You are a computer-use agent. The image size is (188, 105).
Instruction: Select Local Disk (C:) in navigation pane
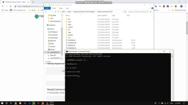(x=55, y=52)
